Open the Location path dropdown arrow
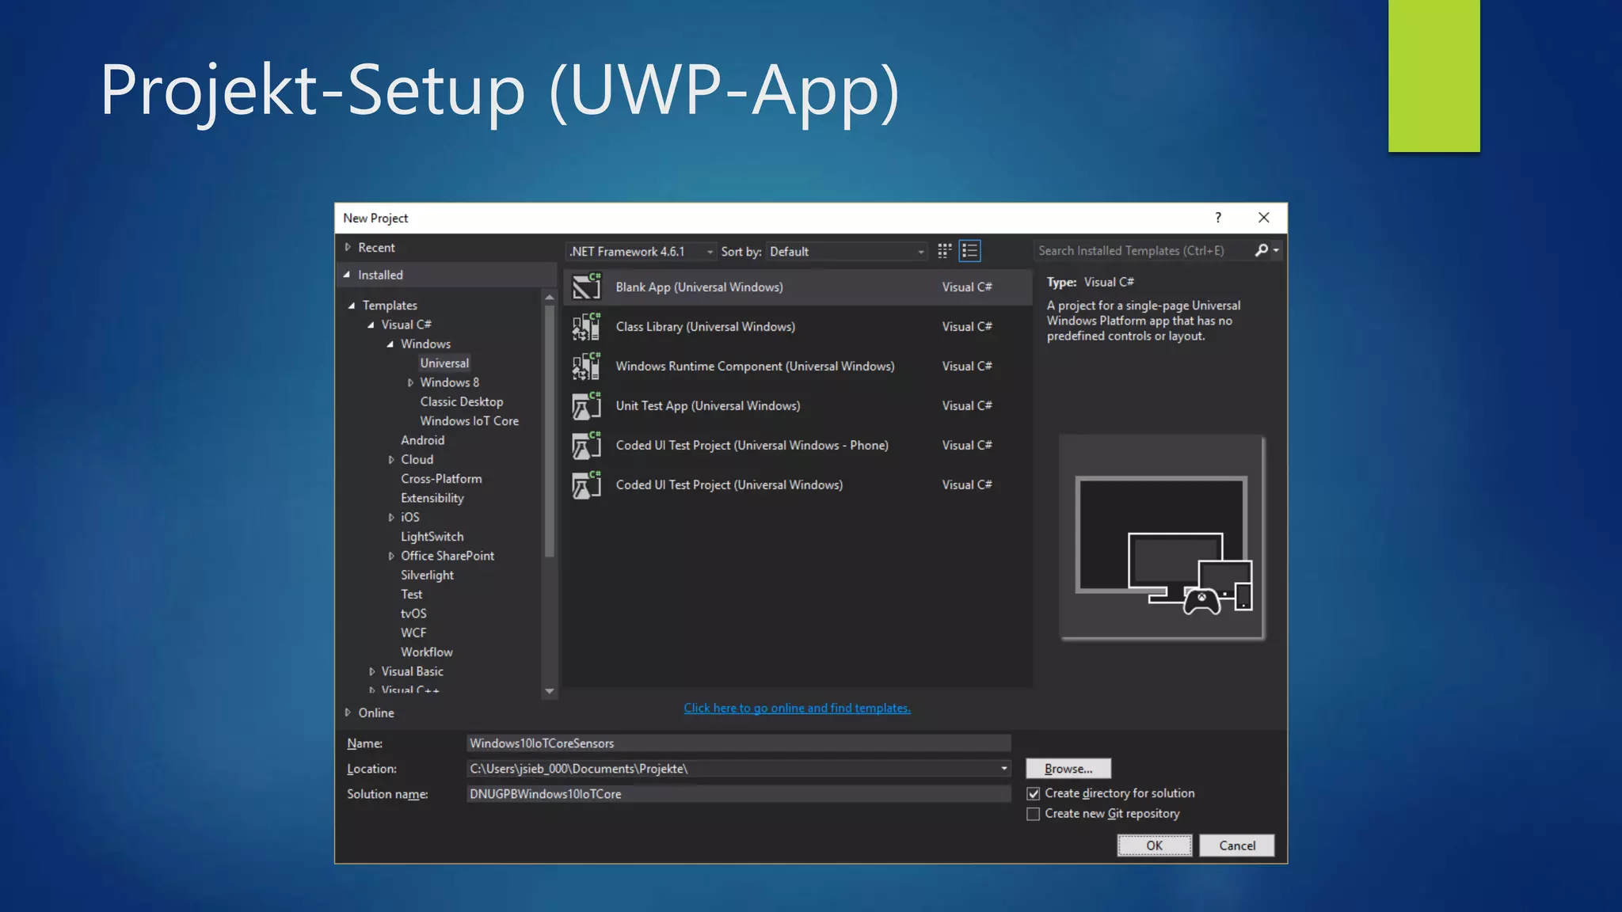 tap(1003, 769)
